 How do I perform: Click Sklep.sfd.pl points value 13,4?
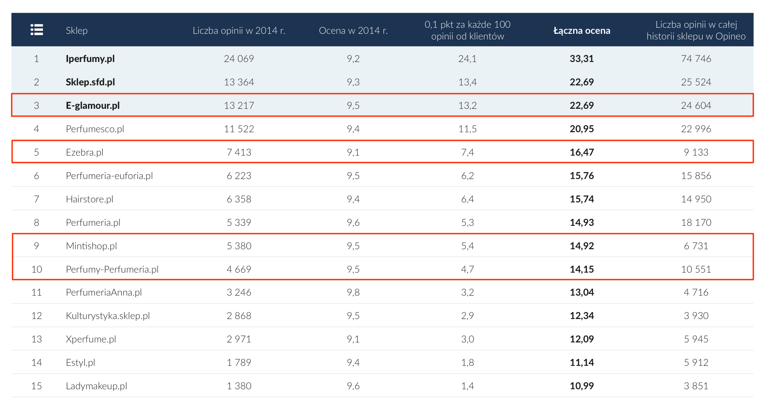point(468,82)
